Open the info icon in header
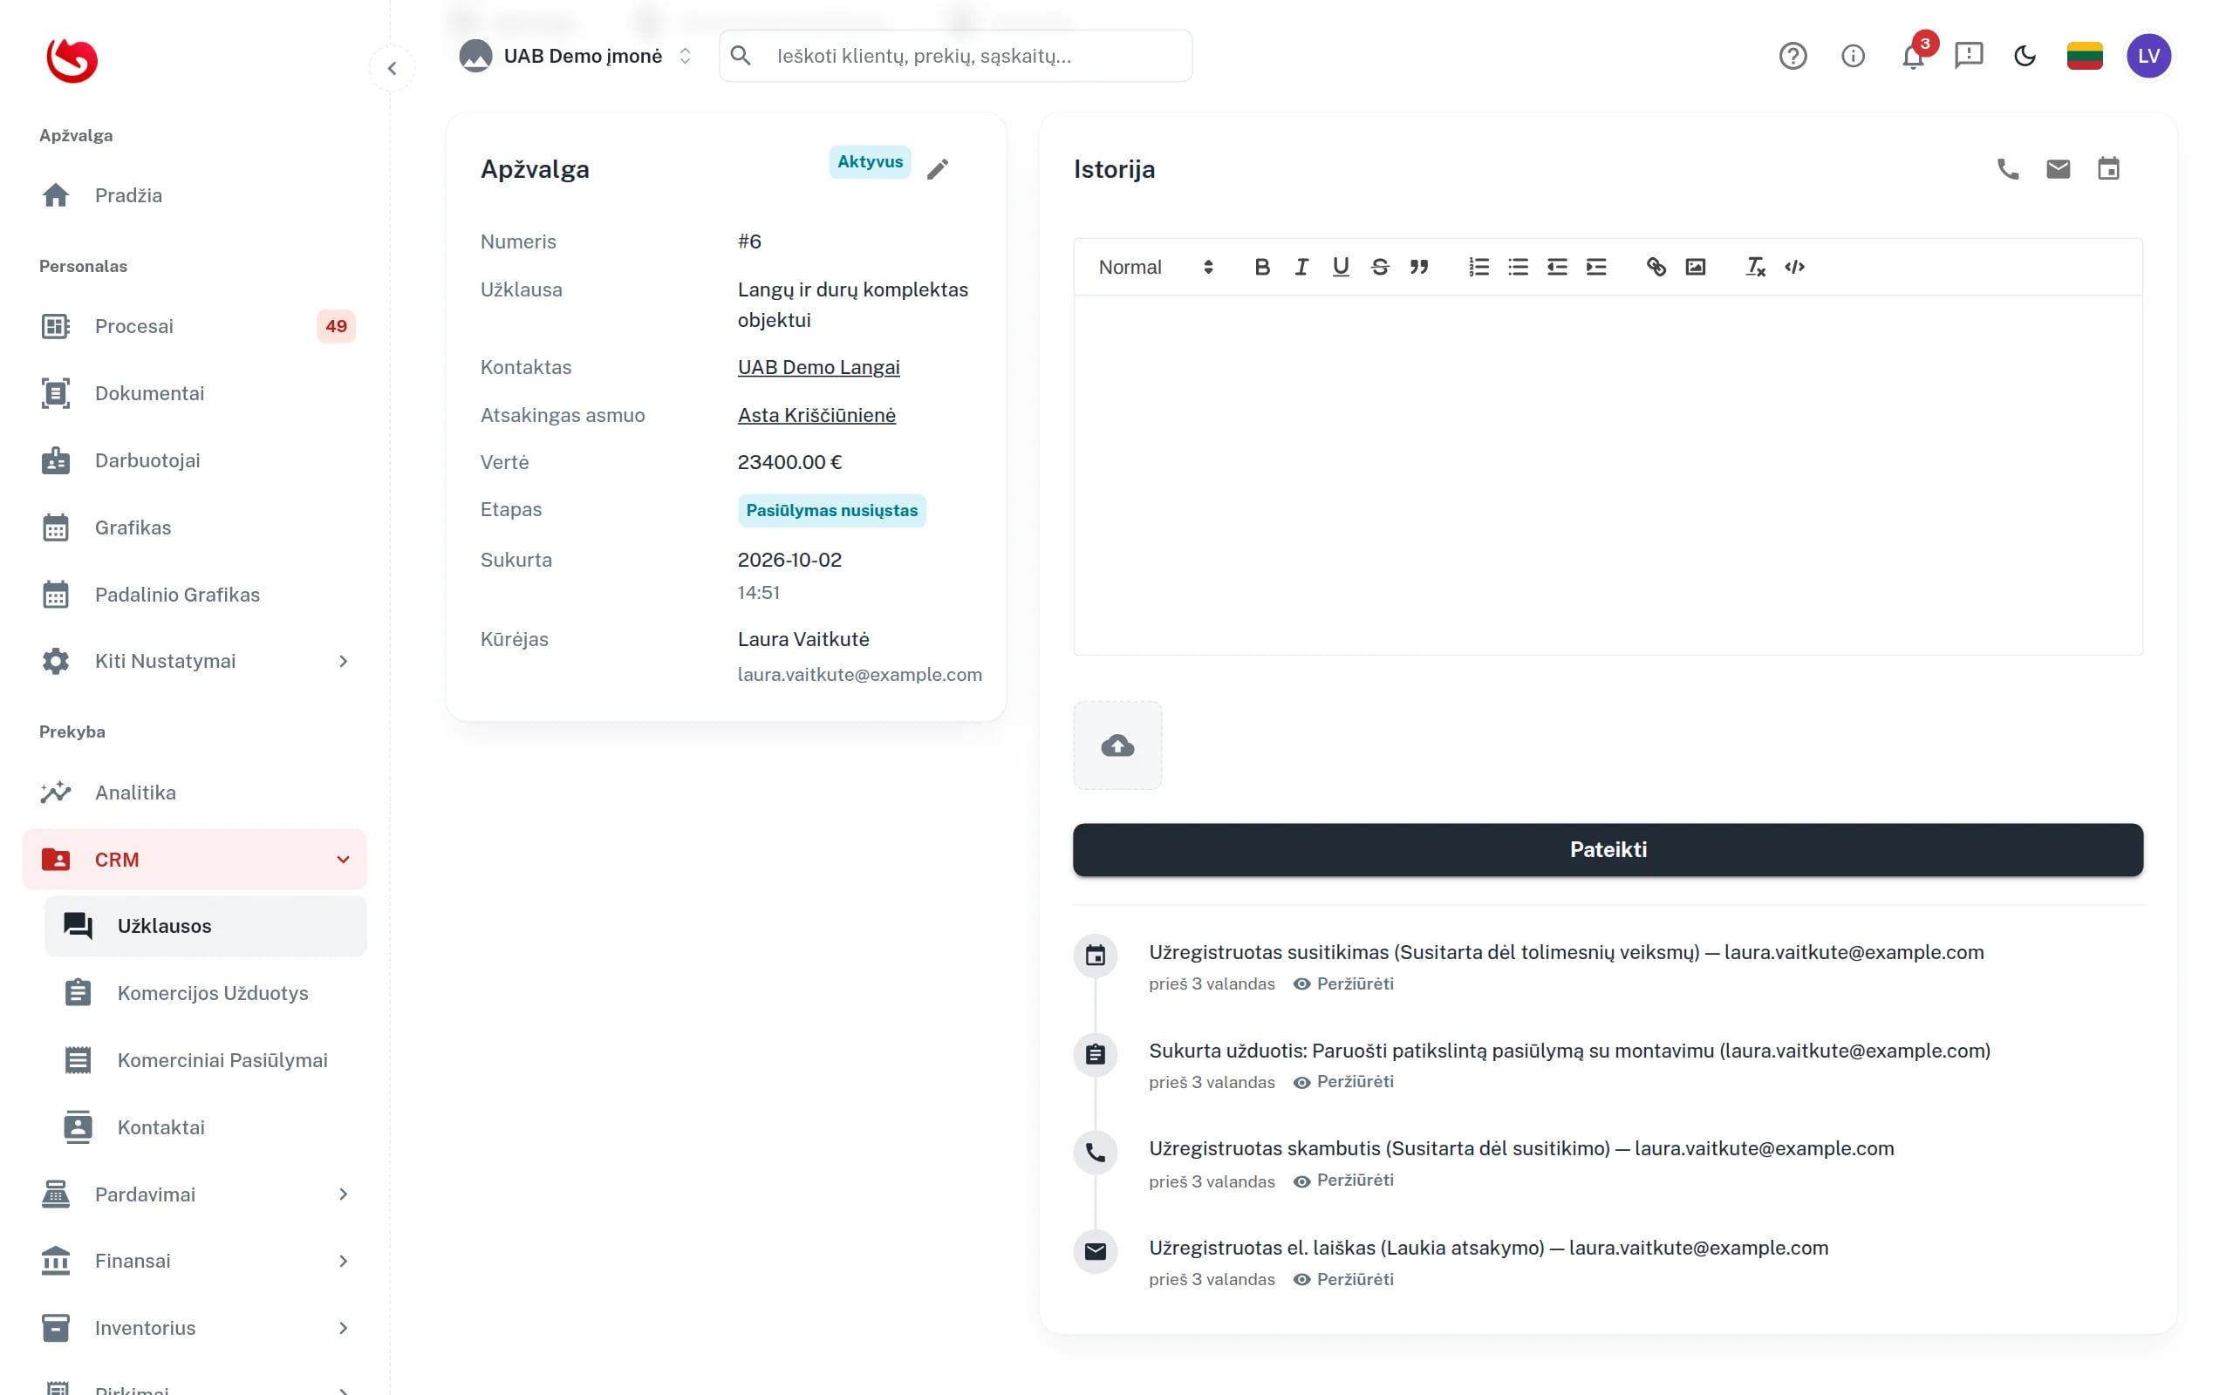 coord(1853,57)
